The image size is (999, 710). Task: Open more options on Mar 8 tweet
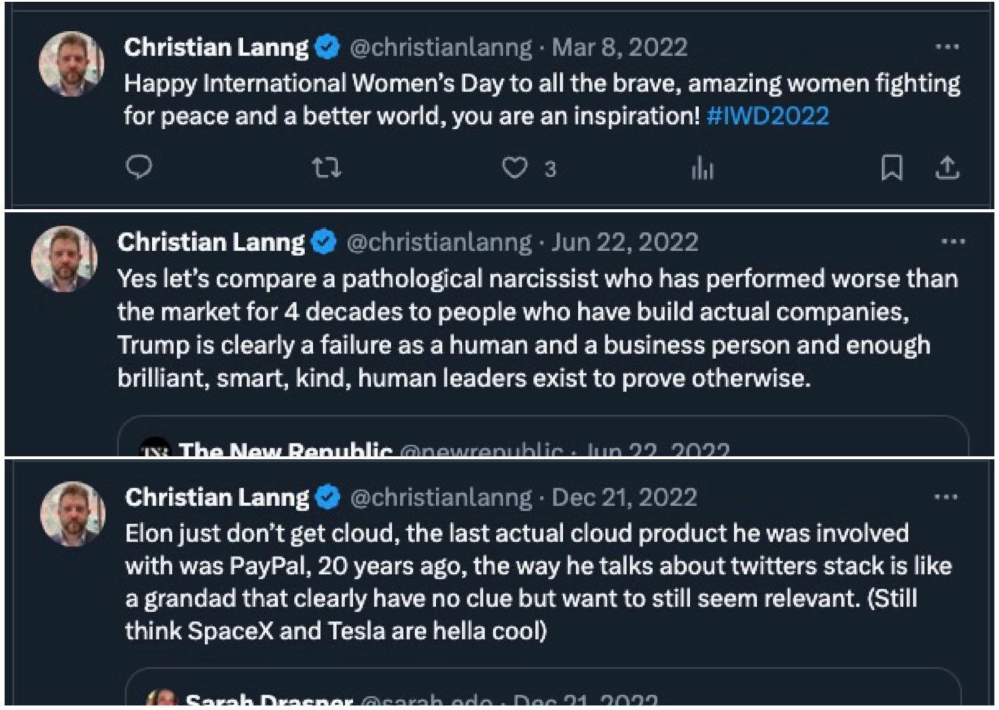click(947, 47)
